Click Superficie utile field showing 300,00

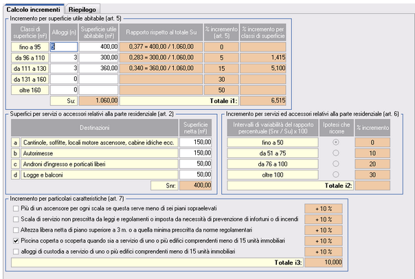98,58
